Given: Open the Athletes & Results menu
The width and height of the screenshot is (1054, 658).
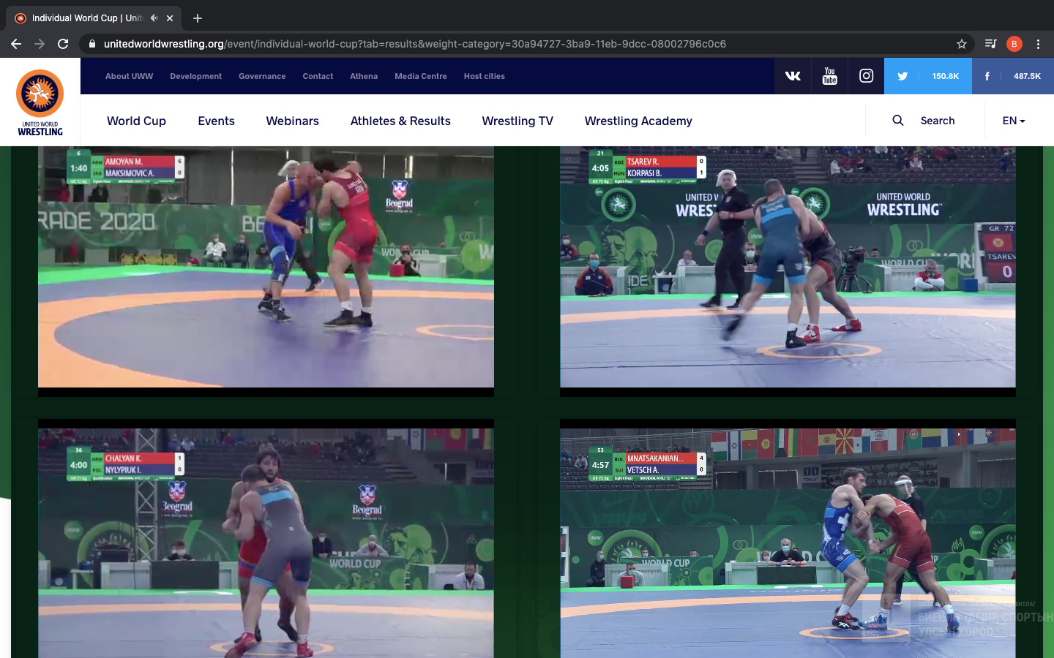Looking at the screenshot, I should point(400,121).
